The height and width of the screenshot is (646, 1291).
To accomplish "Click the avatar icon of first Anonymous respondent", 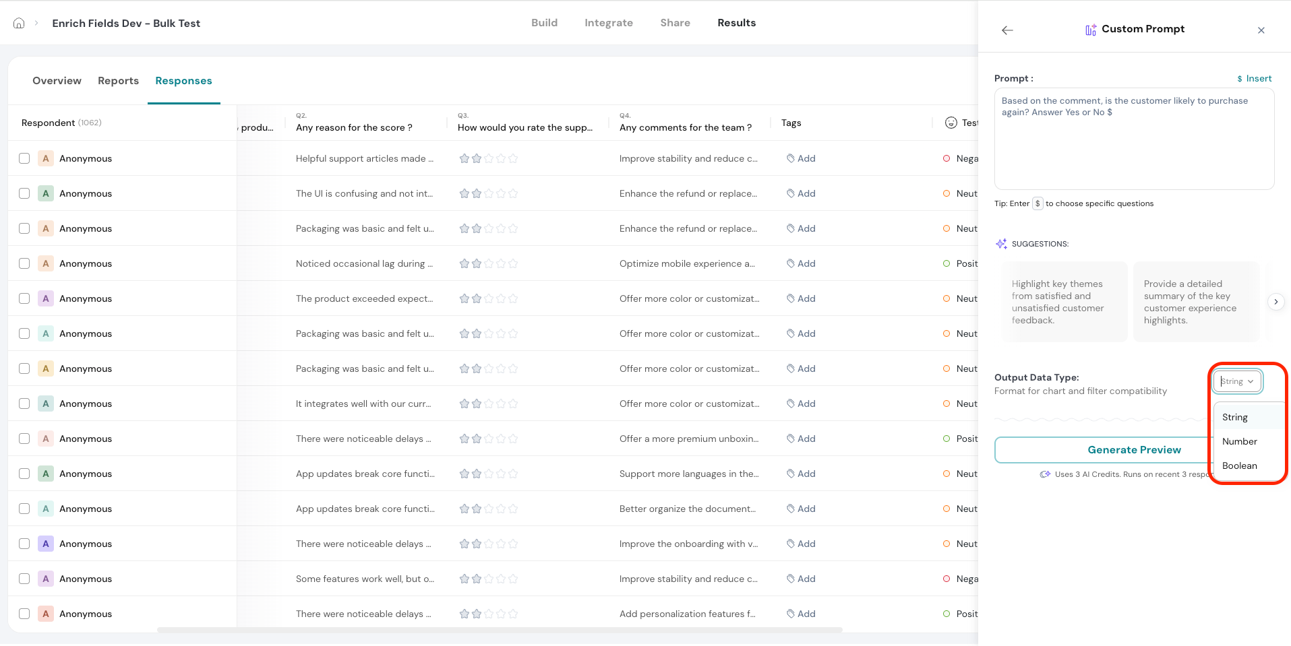I will click(x=46, y=158).
